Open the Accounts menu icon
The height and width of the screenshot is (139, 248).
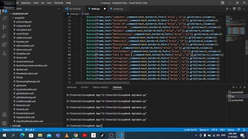click(4, 115)
